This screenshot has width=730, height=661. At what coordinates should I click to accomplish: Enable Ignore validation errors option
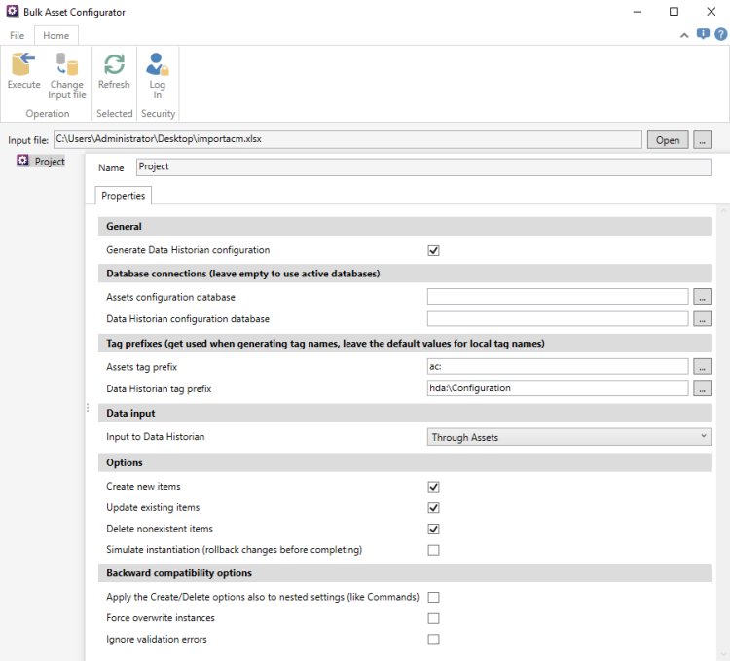tap(434, 640)
